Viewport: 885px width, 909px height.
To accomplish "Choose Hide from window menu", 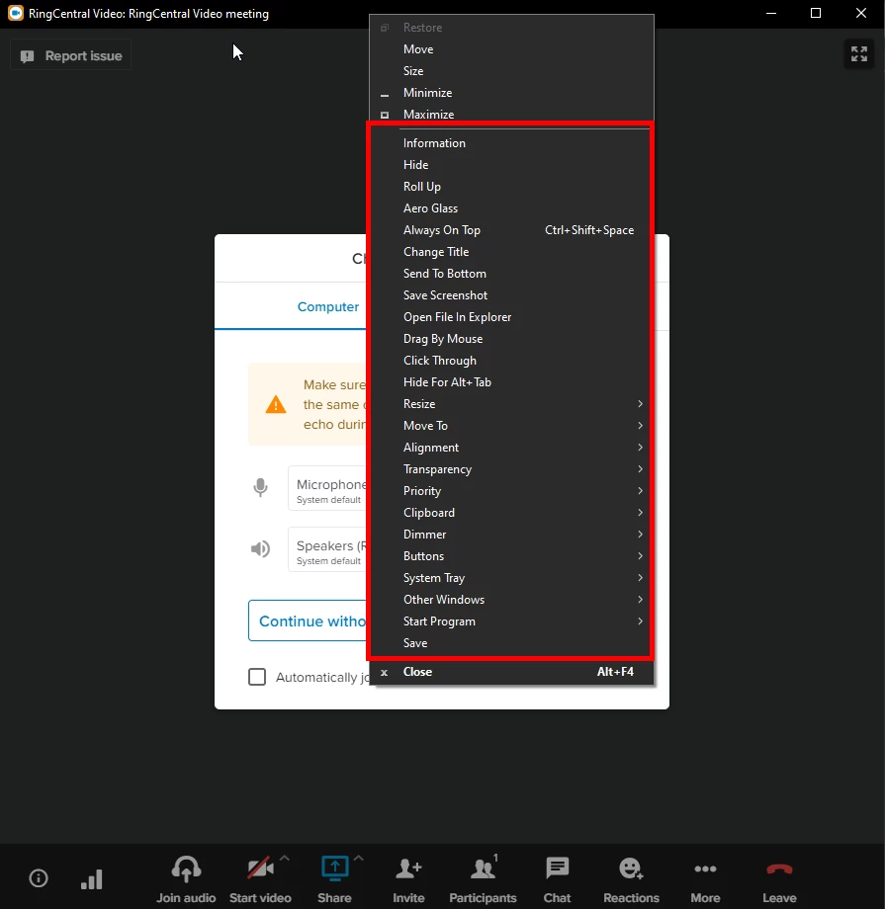I will tap(512, 165).
